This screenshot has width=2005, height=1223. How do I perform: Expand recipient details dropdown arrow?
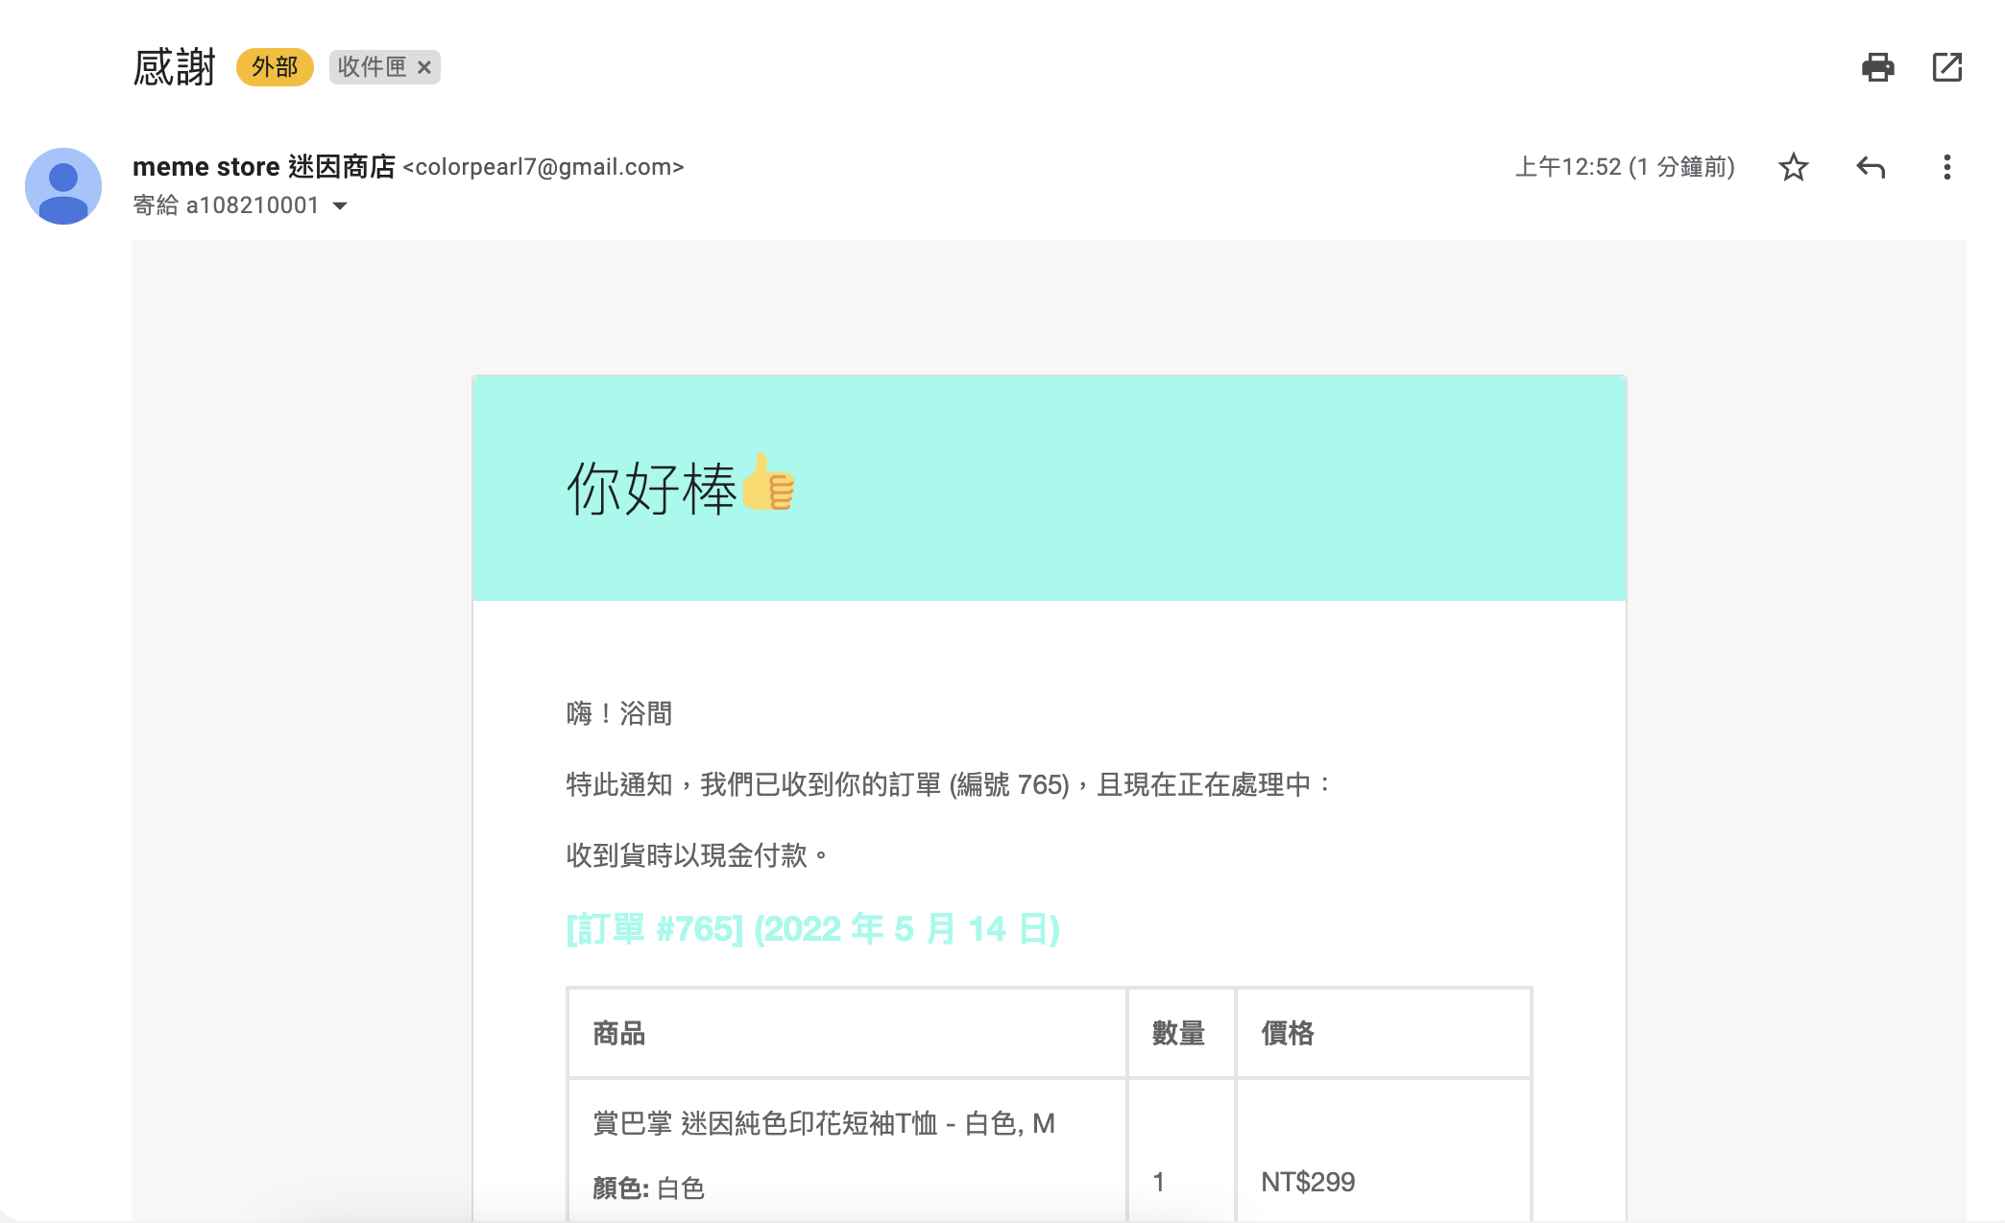coord(340,205)
